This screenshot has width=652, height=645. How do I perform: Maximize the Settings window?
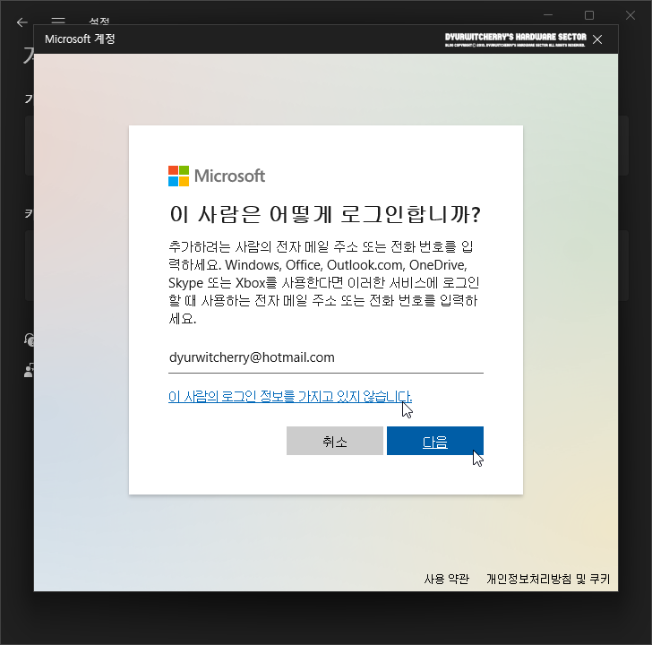click(x=589, y=15)
